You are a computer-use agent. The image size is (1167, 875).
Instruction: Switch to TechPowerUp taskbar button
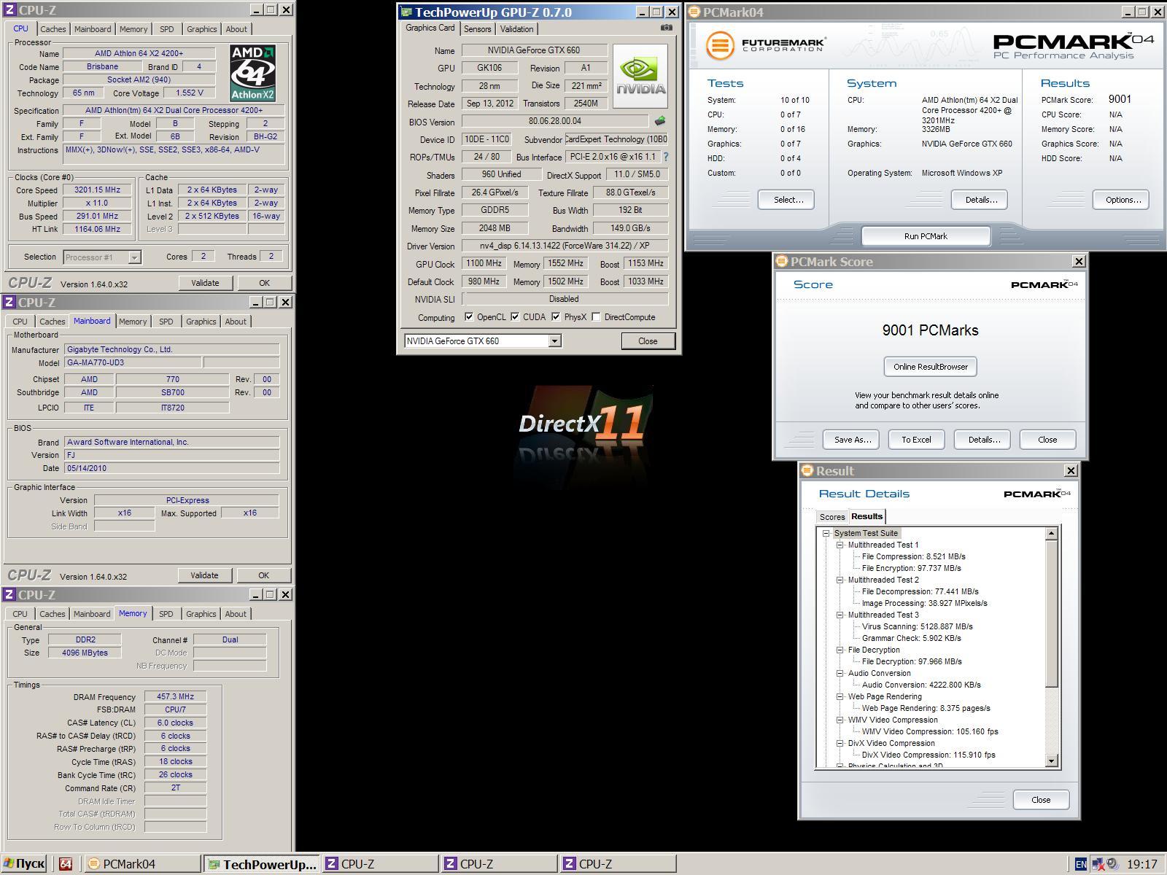(x=262, y=864)
